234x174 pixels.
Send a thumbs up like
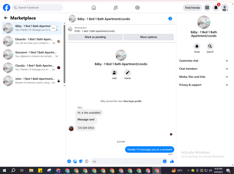(x=172, y=161)
